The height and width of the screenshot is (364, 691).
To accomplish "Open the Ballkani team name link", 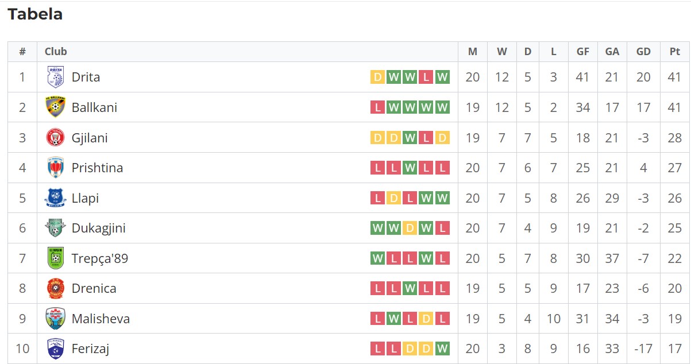I will point(94,107).
